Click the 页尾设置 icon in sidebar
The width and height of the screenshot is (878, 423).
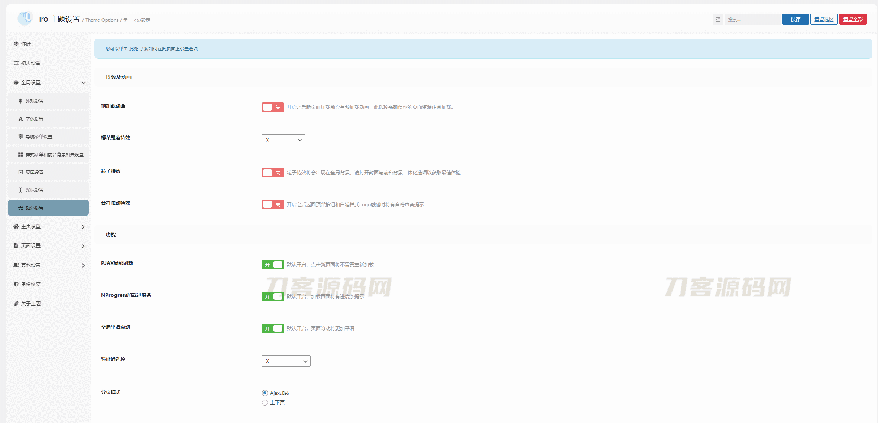click(x=20, y=172)
